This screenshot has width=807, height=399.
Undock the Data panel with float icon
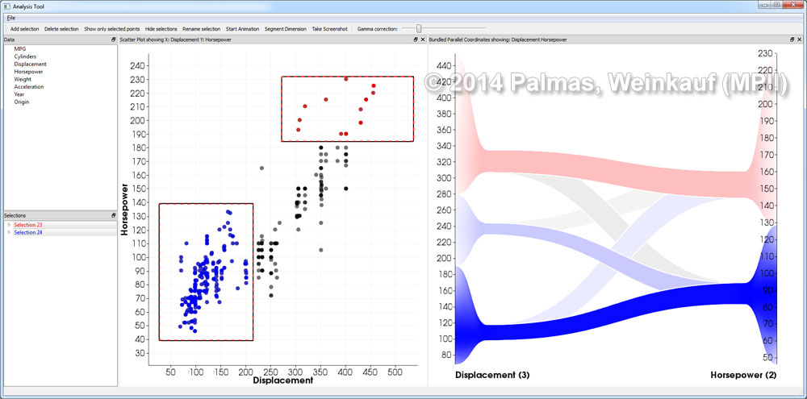114,39
